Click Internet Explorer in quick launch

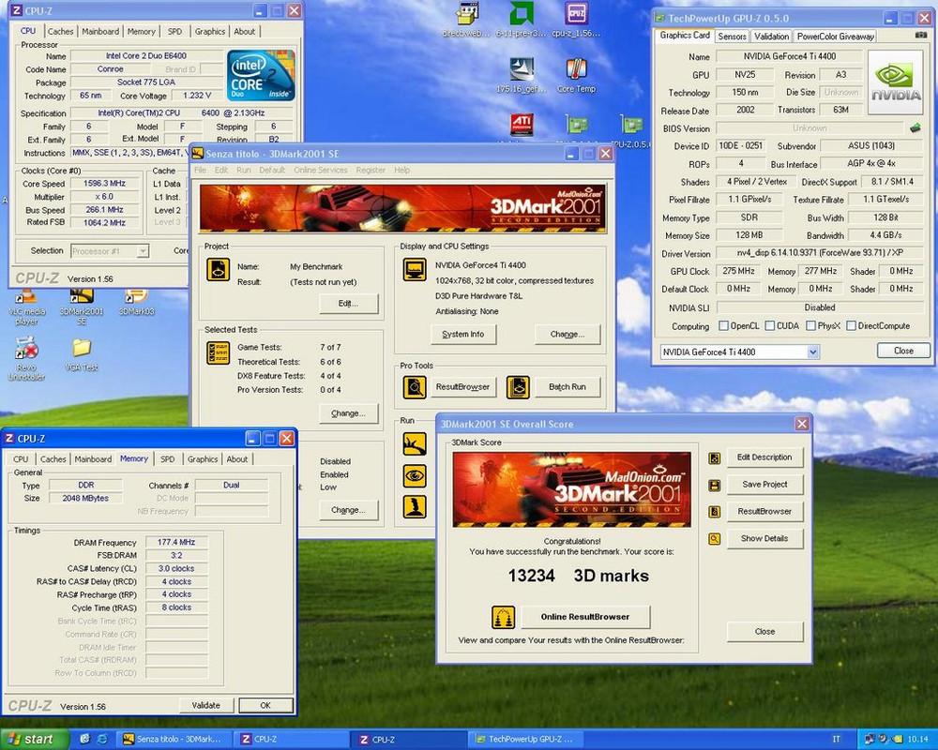(102, 740)
